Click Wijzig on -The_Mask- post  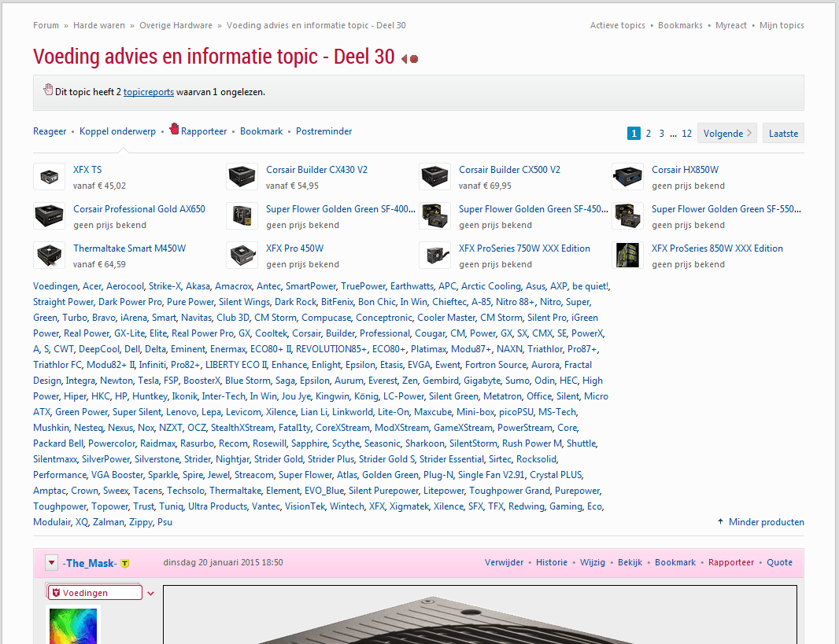(x=593, y=562)
